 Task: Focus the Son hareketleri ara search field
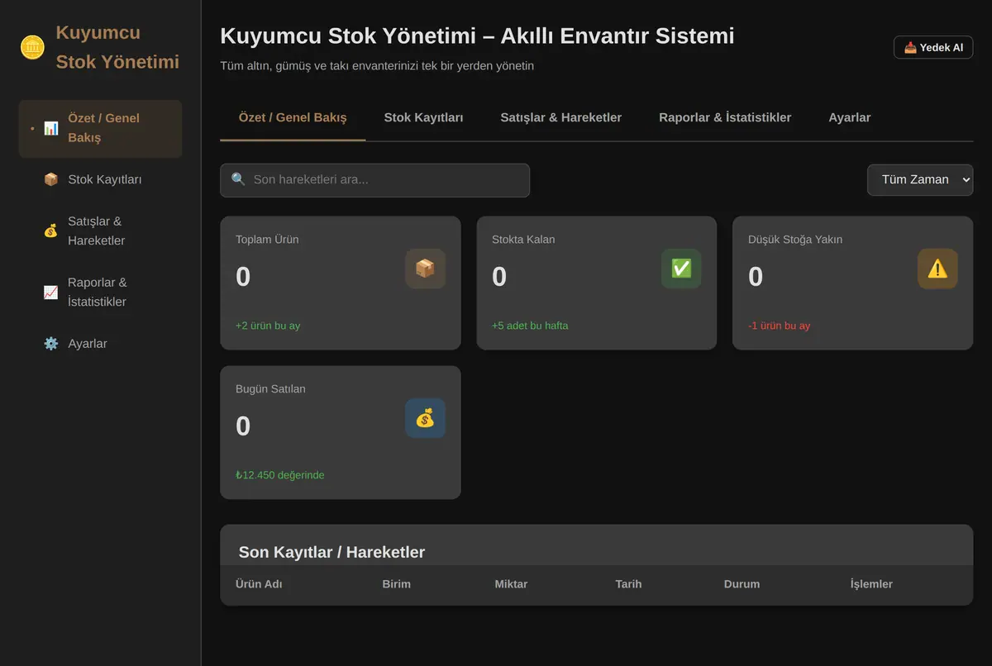374,180
